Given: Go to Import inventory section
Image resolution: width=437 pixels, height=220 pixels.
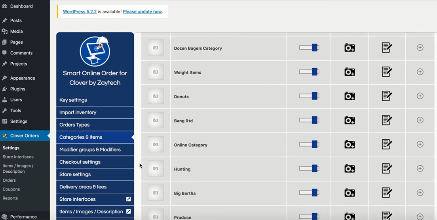Looking at the screenshot, I should (x=95, y=112).
